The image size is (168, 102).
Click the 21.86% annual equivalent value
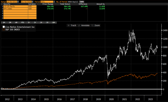102,6
